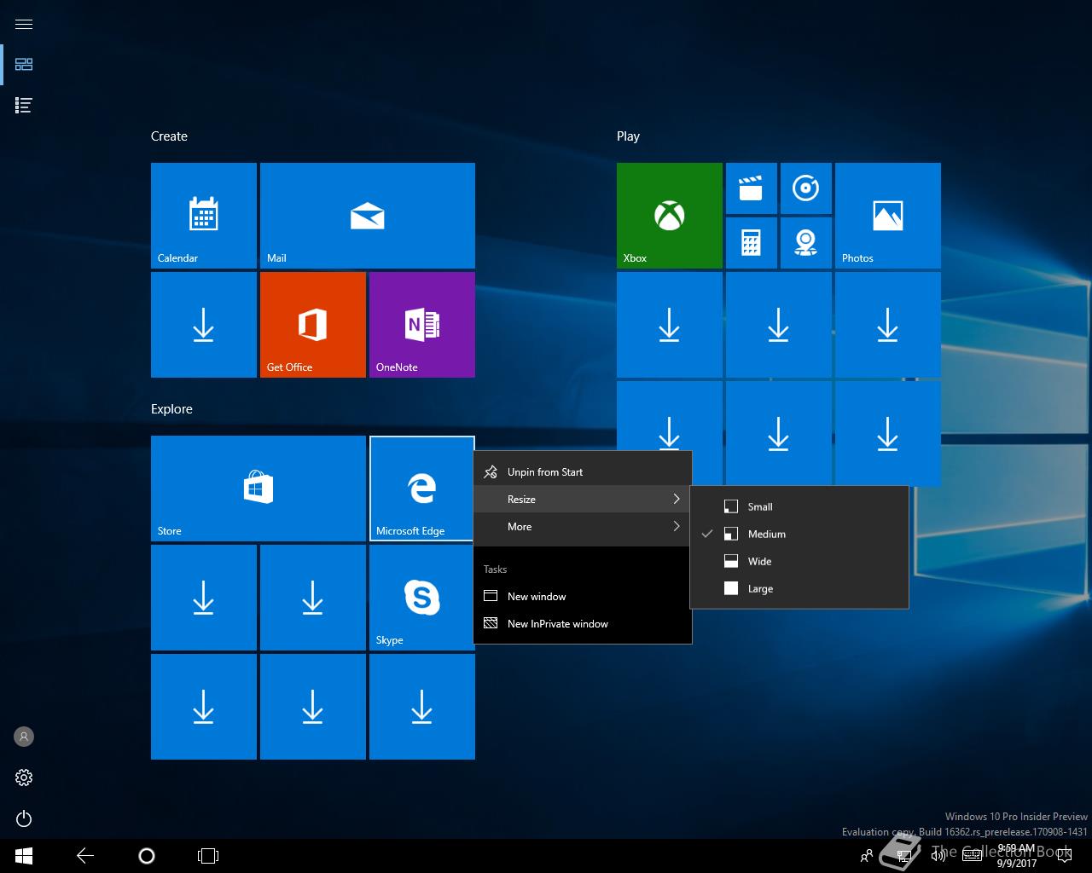Viewport: 1092px width, 873px height.
Task: Open the Maps small tile
Action: click(806, 243)
